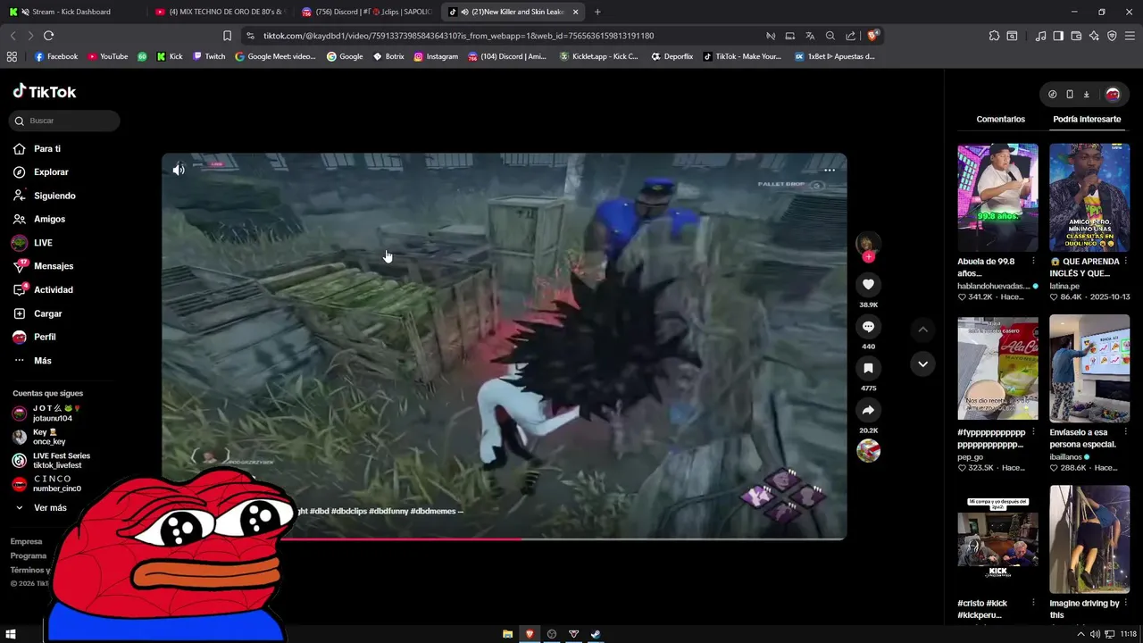The width and height of the screenshot is (1143, 643).
Task: Mute the TikTok video sound
Action: 179,170
